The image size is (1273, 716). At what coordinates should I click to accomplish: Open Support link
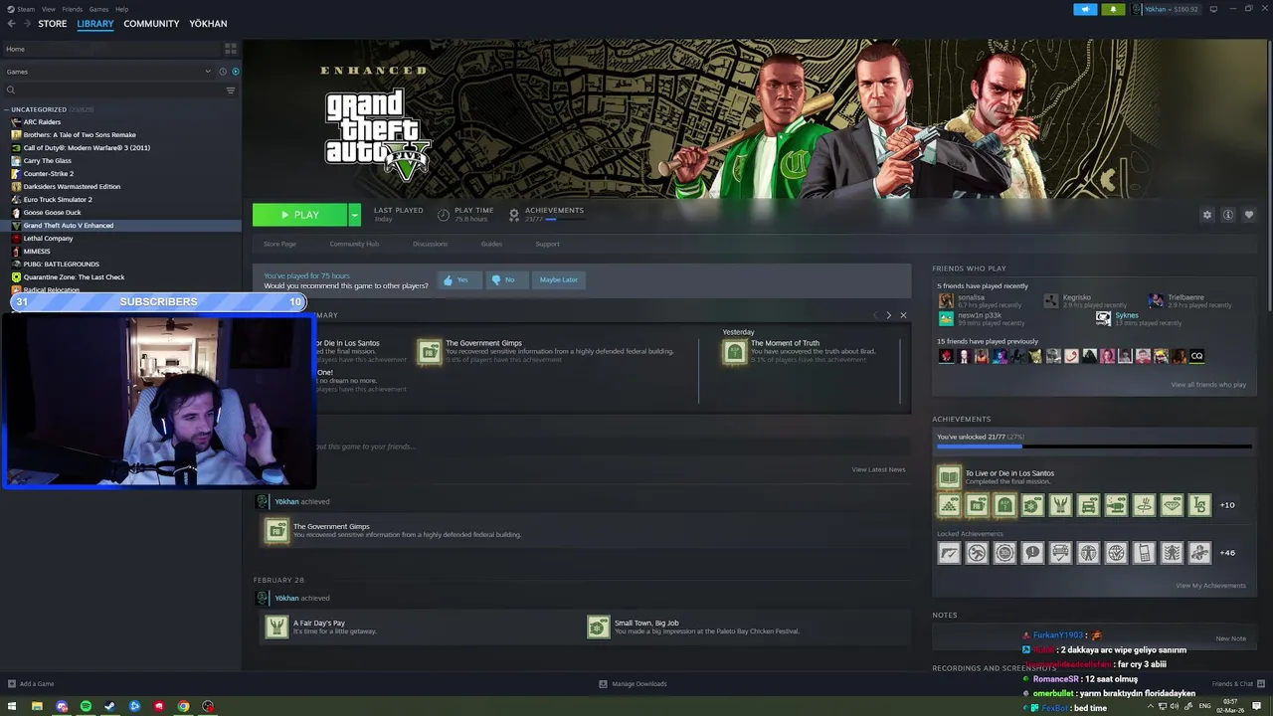pyautogui.click(x=547, y=244)
